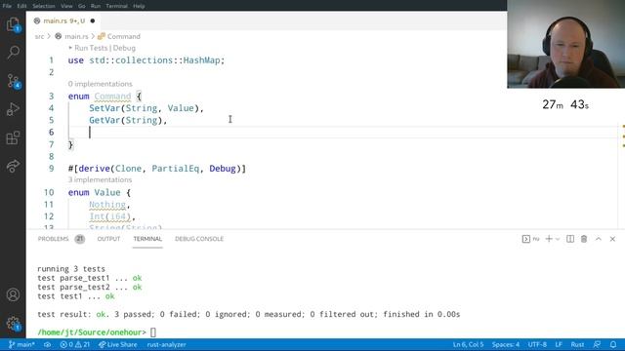The height and width of the screenshot is (351, 625).
Task: Click src in the breadcrumb
Action: [39, 36]
